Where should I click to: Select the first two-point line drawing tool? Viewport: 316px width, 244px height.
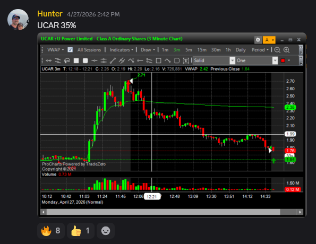coord(48,60)
